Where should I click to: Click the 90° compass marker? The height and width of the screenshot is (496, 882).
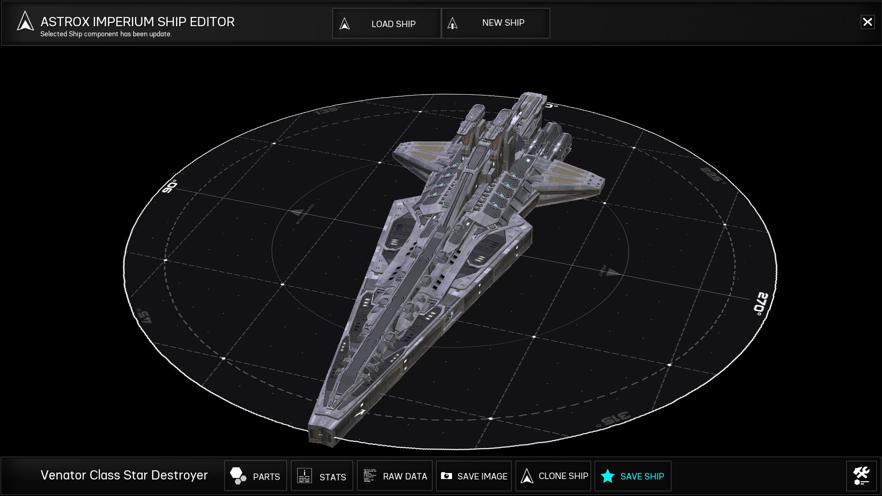point(170,186)
